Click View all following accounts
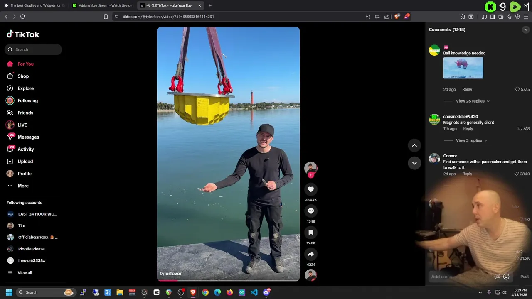532x299 pixels. [x=25, y=272]
